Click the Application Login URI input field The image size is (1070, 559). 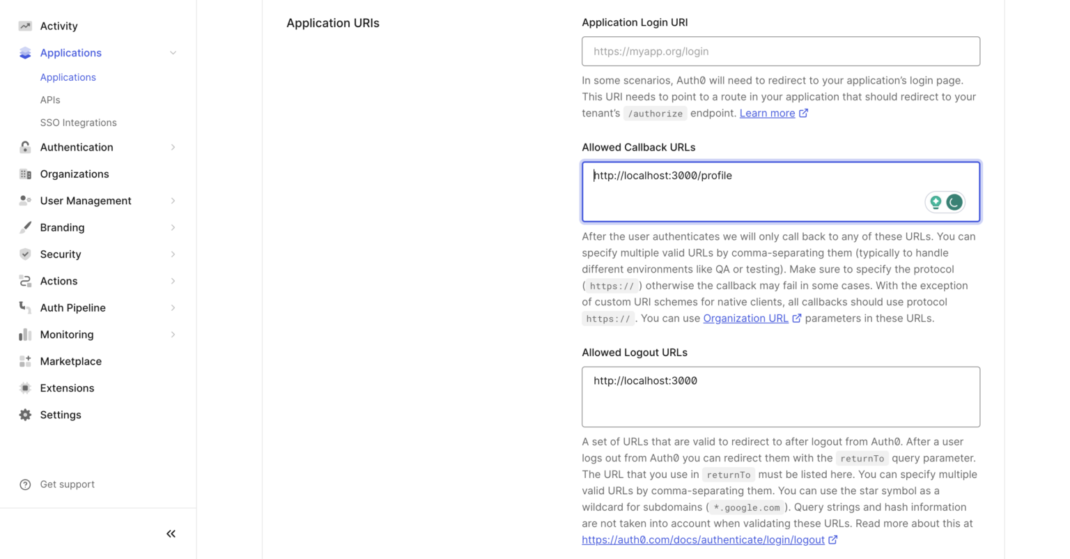[x=780, y=51]
